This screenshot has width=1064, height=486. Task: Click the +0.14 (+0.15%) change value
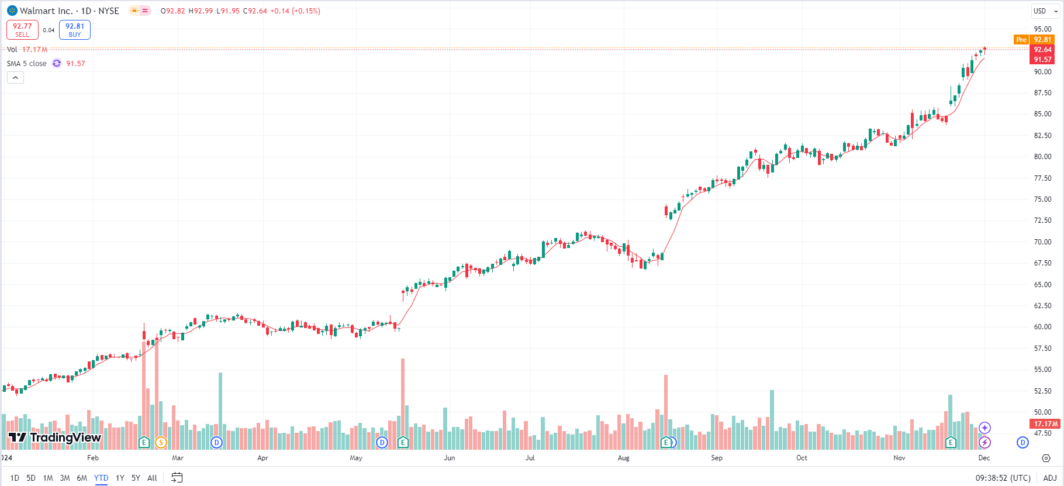[x=295, y=11]
